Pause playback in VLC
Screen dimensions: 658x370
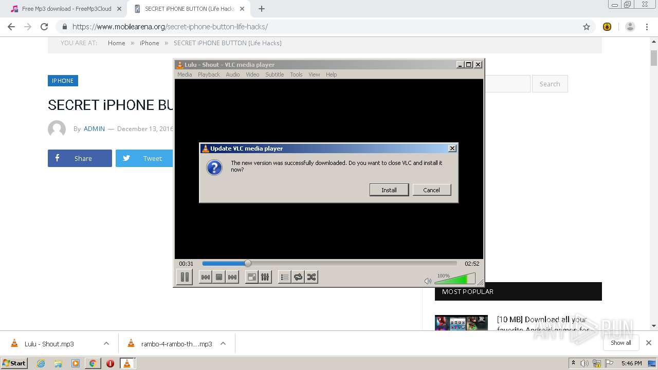(184, 277)
